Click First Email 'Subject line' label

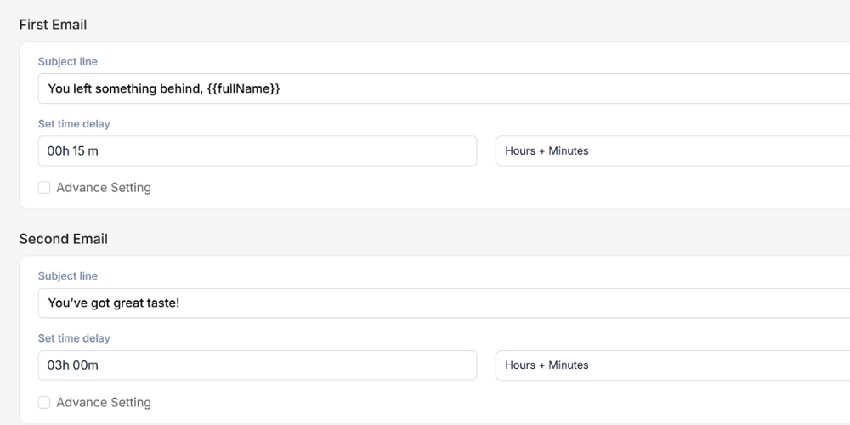click(x=68, y=62)
